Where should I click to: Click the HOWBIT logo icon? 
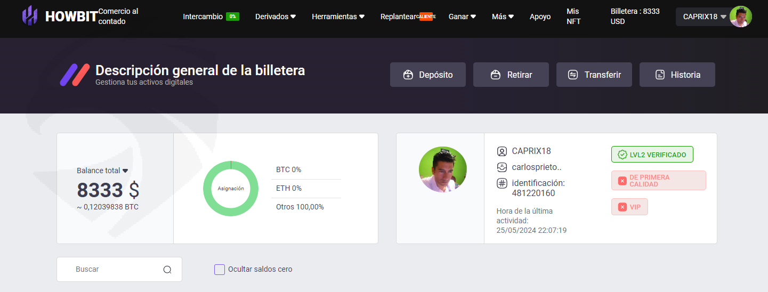coord(30,16)
